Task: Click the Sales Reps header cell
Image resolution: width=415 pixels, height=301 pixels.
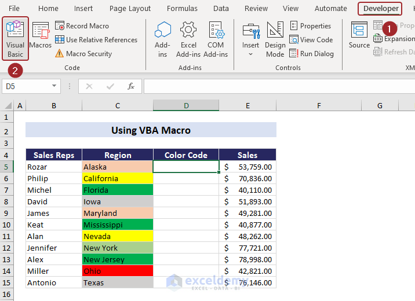Action: click(x=54, y=155)
